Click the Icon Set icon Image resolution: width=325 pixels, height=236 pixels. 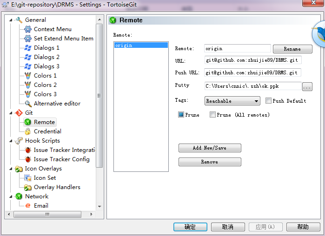(28, 178)
